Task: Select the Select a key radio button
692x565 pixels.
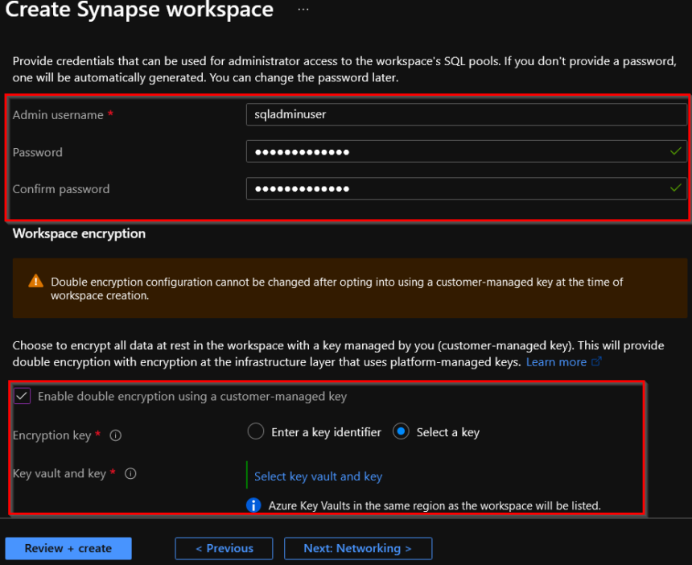Action: pos(401,431)
